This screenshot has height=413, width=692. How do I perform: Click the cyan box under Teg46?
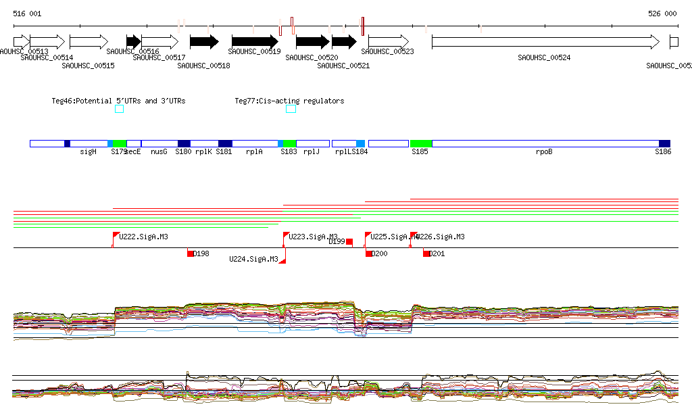pos(120,109)
